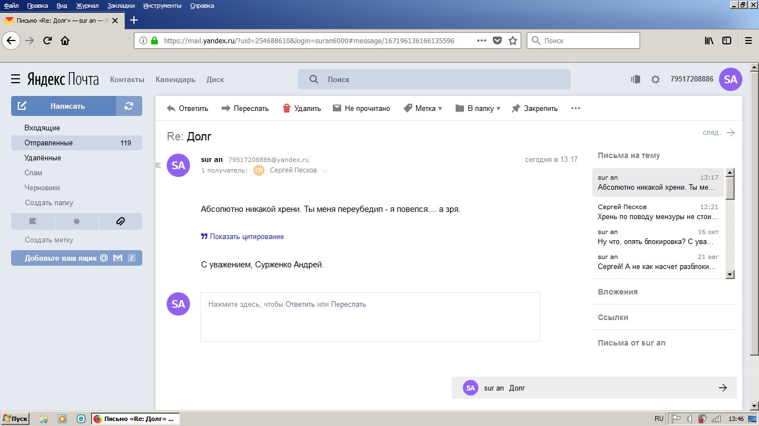This screenshot has width=759, height=426.
Task: Click the Firefox home icon
Action: pos(65,40)
